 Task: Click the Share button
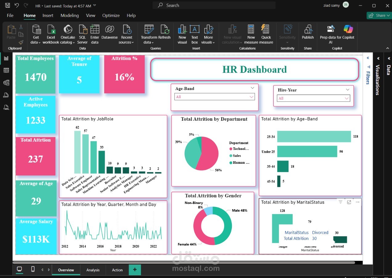(378, 15)
